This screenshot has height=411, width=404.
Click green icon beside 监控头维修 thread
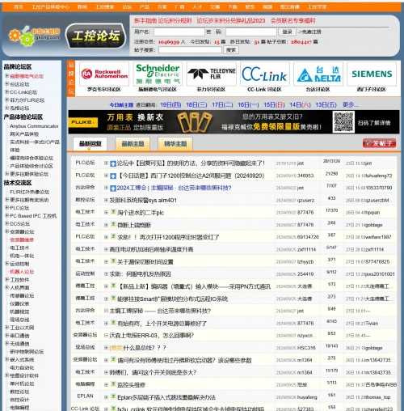tap(113, 384)
